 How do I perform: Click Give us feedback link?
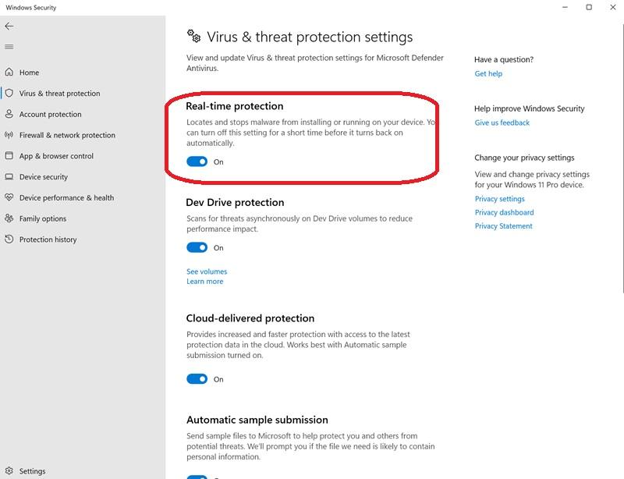tap(502, 123)
